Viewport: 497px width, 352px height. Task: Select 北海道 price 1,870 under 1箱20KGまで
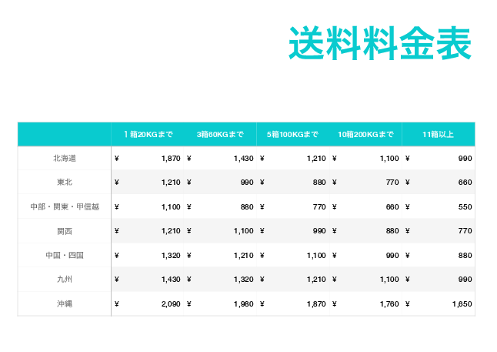pyautogui.click(x=171, y=158)
